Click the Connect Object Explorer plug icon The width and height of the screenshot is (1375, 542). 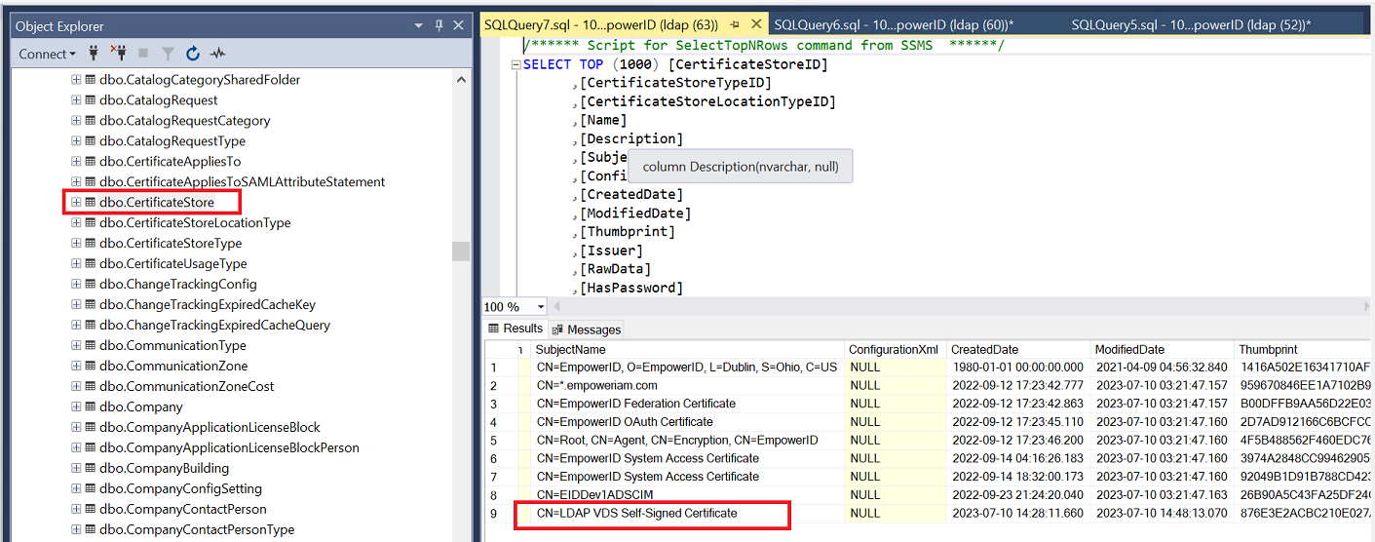95,54
